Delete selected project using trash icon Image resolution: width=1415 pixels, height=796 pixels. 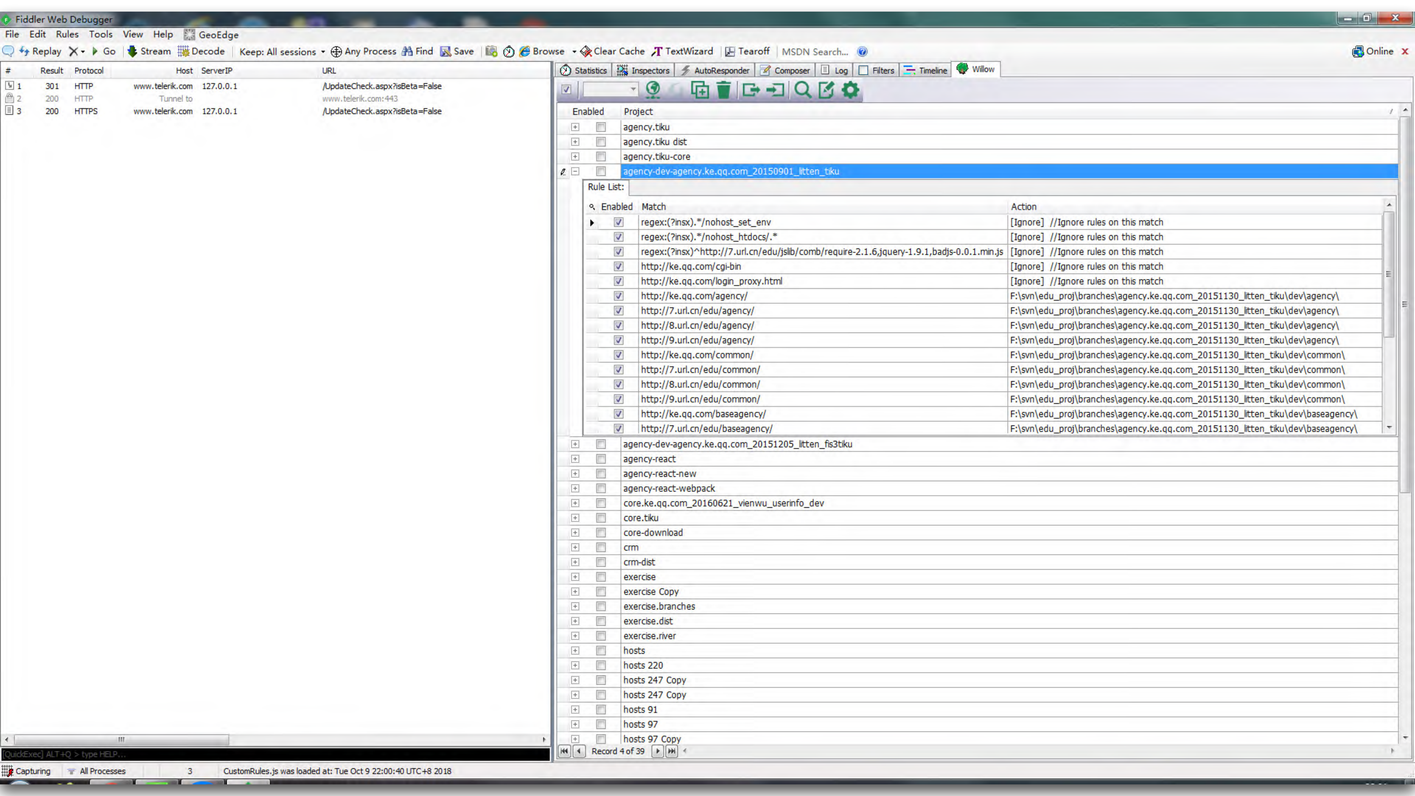click(724, 90)
